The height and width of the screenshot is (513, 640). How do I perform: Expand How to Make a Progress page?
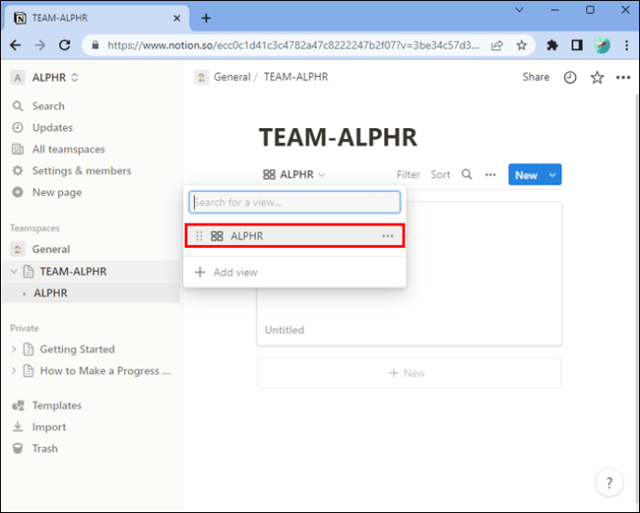(x=14, y=370)
